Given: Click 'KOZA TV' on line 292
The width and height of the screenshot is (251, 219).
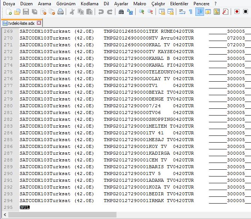Looking at the screenshot, I should (159, 187).
